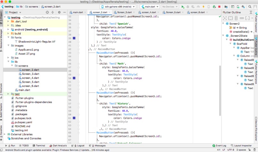Collapse the Column node in Flutter Outline
The image size is (258, 152).
[x=234, y=56]
